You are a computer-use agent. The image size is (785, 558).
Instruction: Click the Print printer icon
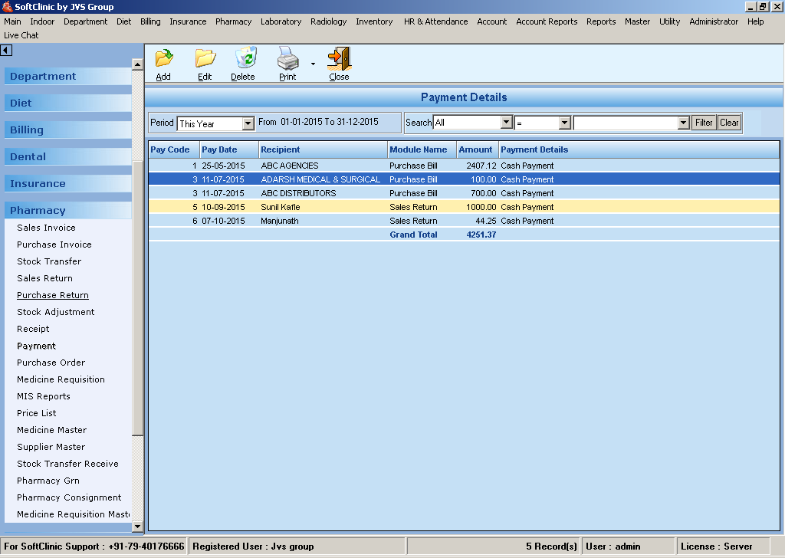[287, 59]
